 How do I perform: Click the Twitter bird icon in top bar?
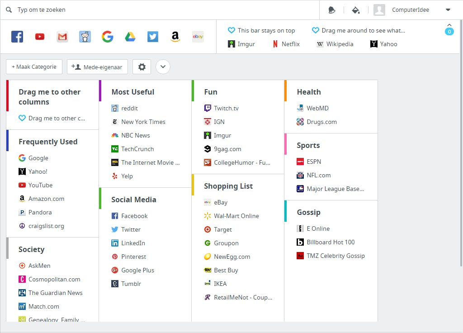point(153,37)
